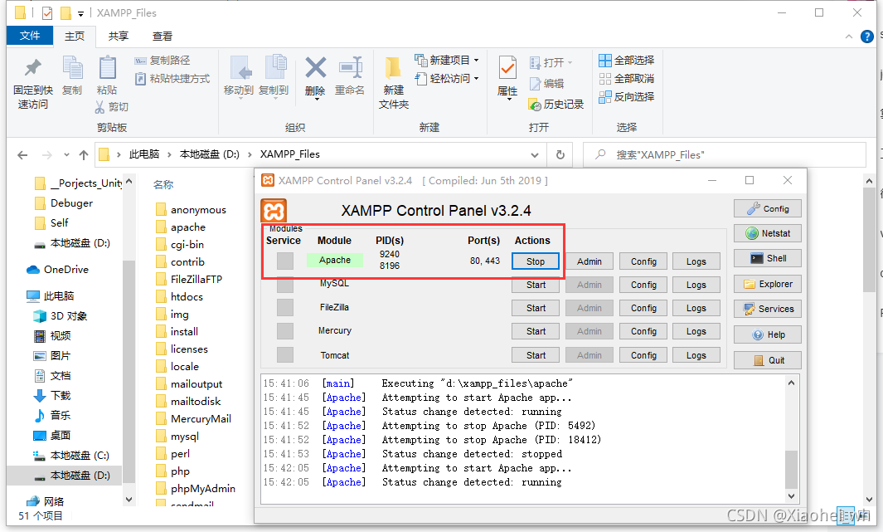883x532 pixels.
Task: Click Invert selection (反向选择) in ribbon
Action: point(627,97)
